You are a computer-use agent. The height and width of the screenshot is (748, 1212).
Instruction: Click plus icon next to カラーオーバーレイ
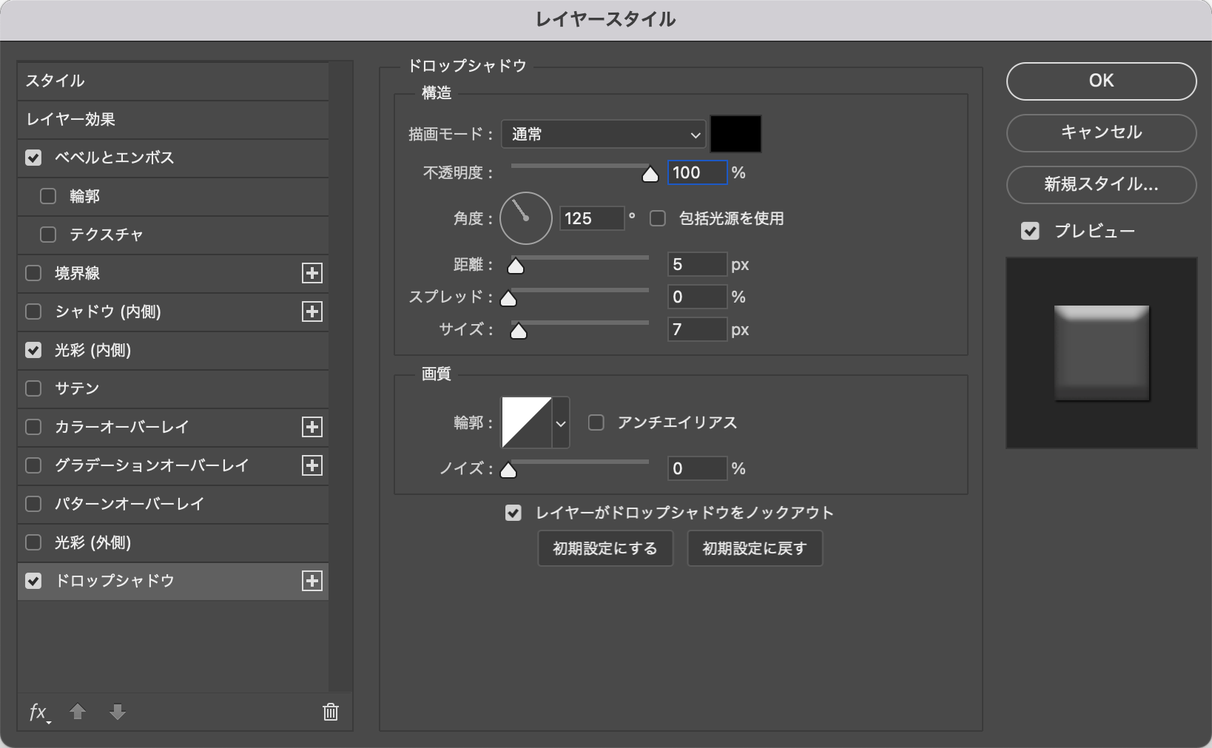312,427
